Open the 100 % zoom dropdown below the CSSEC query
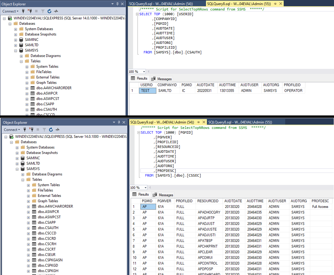 145,188
